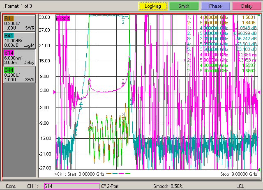Click the S14 entry field in status bar

pyautogui.click(x=72, y=186)
